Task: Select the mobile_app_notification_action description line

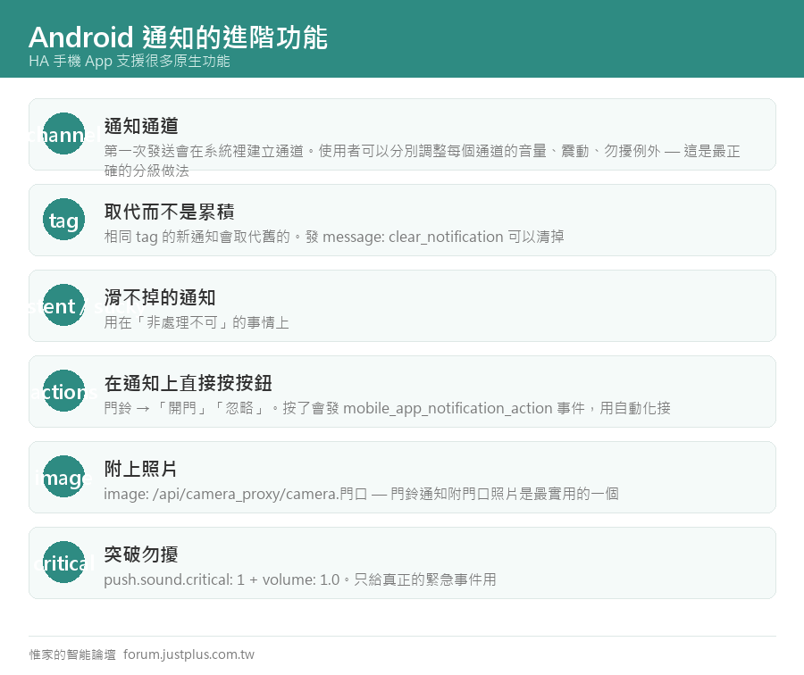Action: pyautogui.click(x=387, y=409)
